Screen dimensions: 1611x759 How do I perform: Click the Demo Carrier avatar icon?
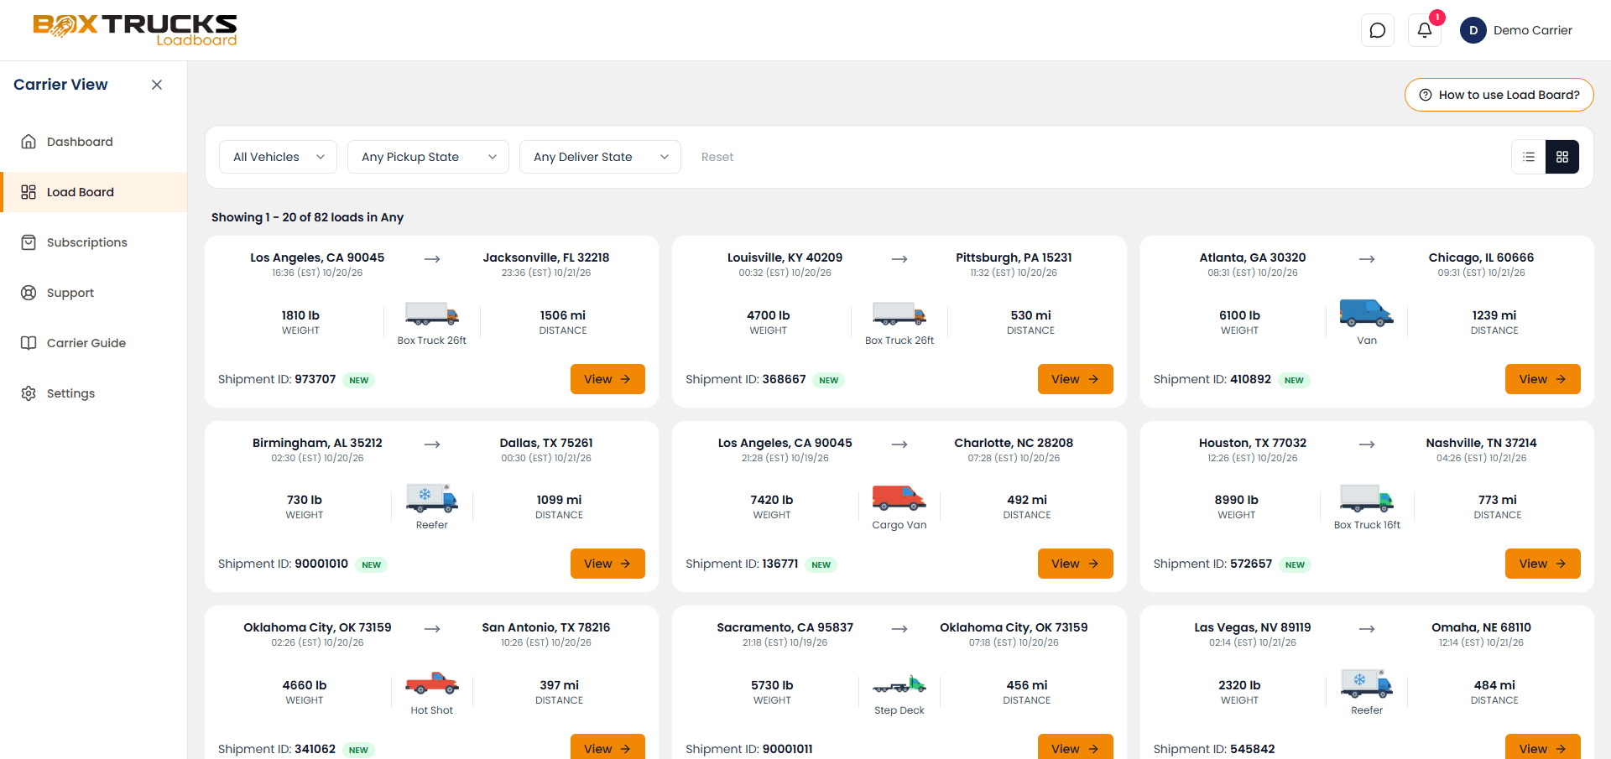coord(1473,30)
